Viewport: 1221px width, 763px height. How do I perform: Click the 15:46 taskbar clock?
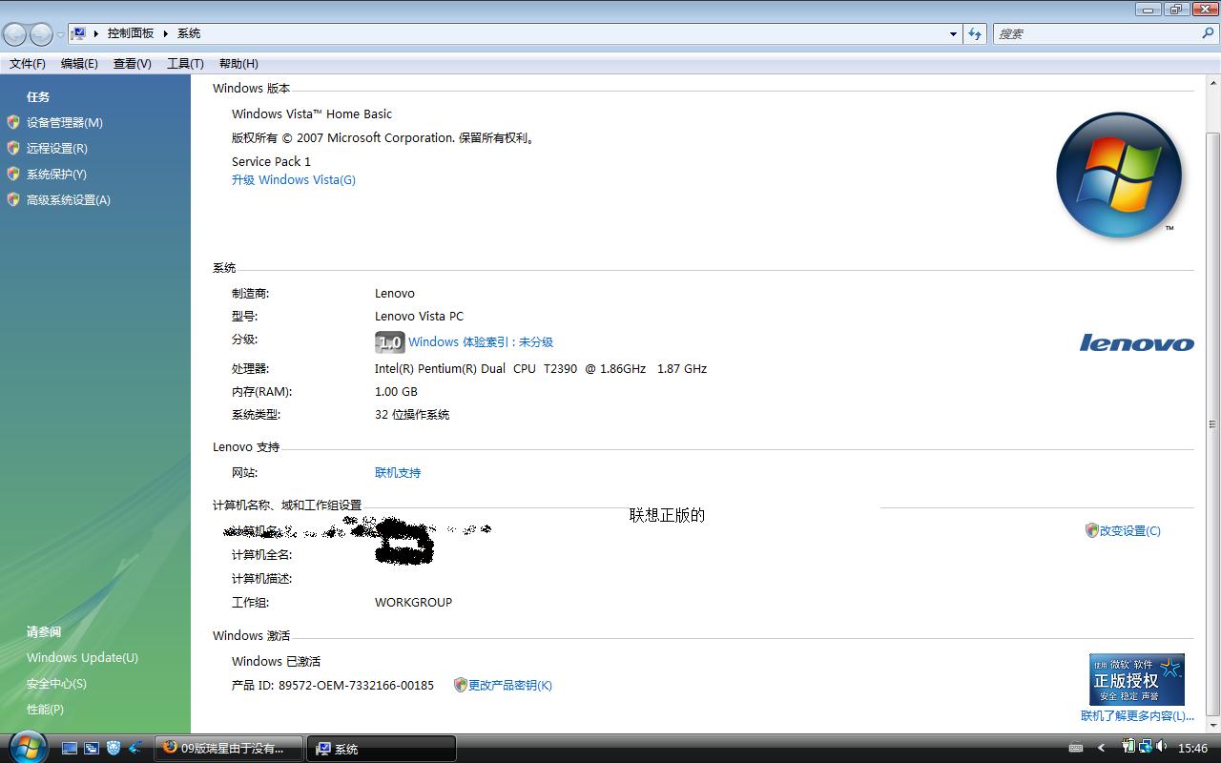(x=1193, y=749)
